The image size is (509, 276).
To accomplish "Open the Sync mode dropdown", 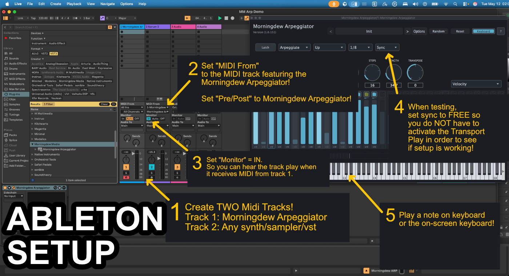I will (387, 47).
